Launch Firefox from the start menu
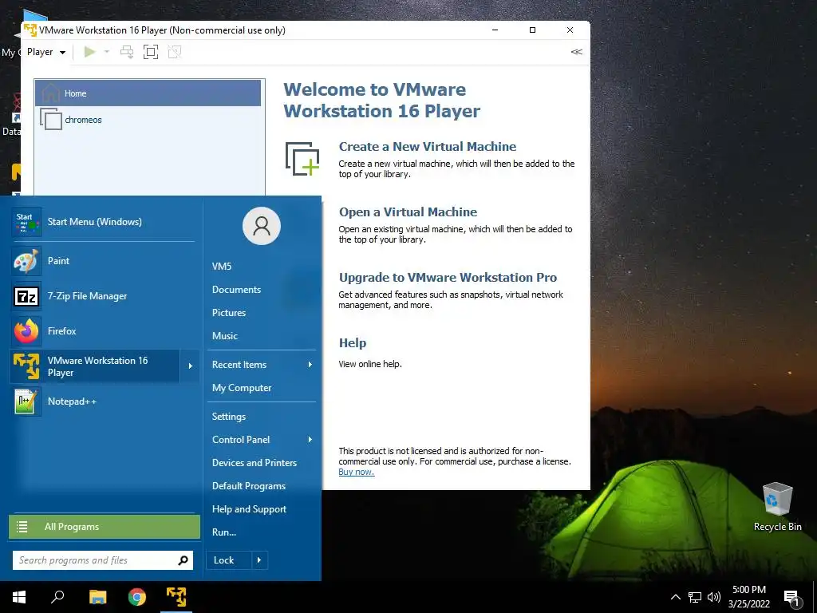 coord(103,331)
